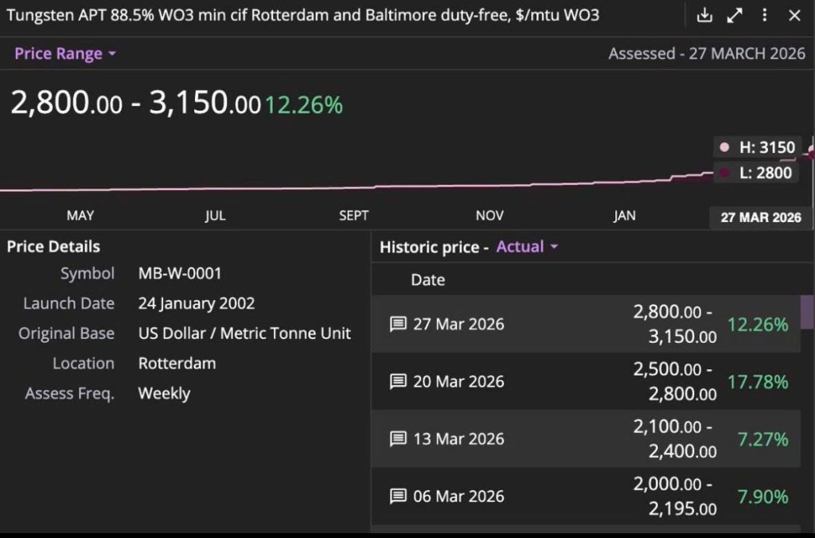Open the Price Range dropdown
815x538 pixels.
[65, 53]
